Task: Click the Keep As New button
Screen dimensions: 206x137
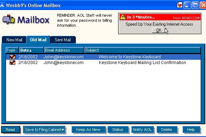Action: coord(89,130)
